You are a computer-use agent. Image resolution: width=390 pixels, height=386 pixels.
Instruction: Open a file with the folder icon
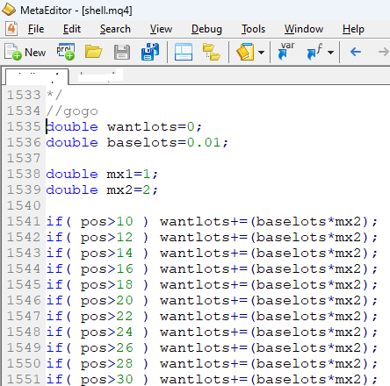click(x=94, y=53)
